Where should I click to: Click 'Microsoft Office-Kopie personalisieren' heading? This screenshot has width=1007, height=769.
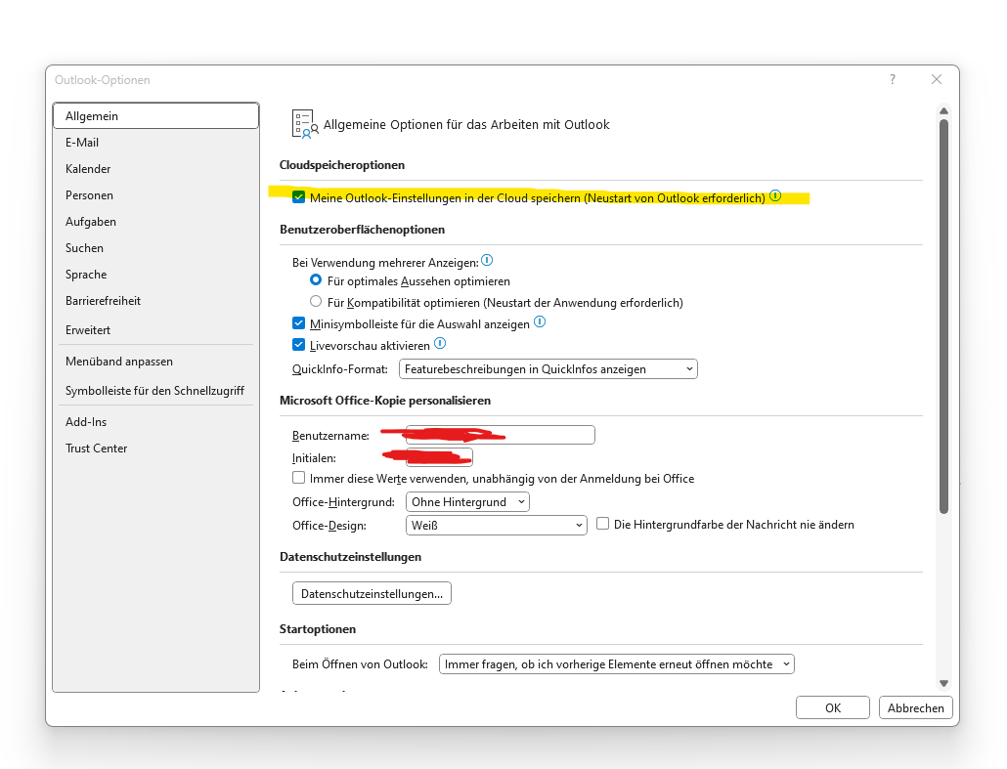pyautogui.click(x=385, y=401)
